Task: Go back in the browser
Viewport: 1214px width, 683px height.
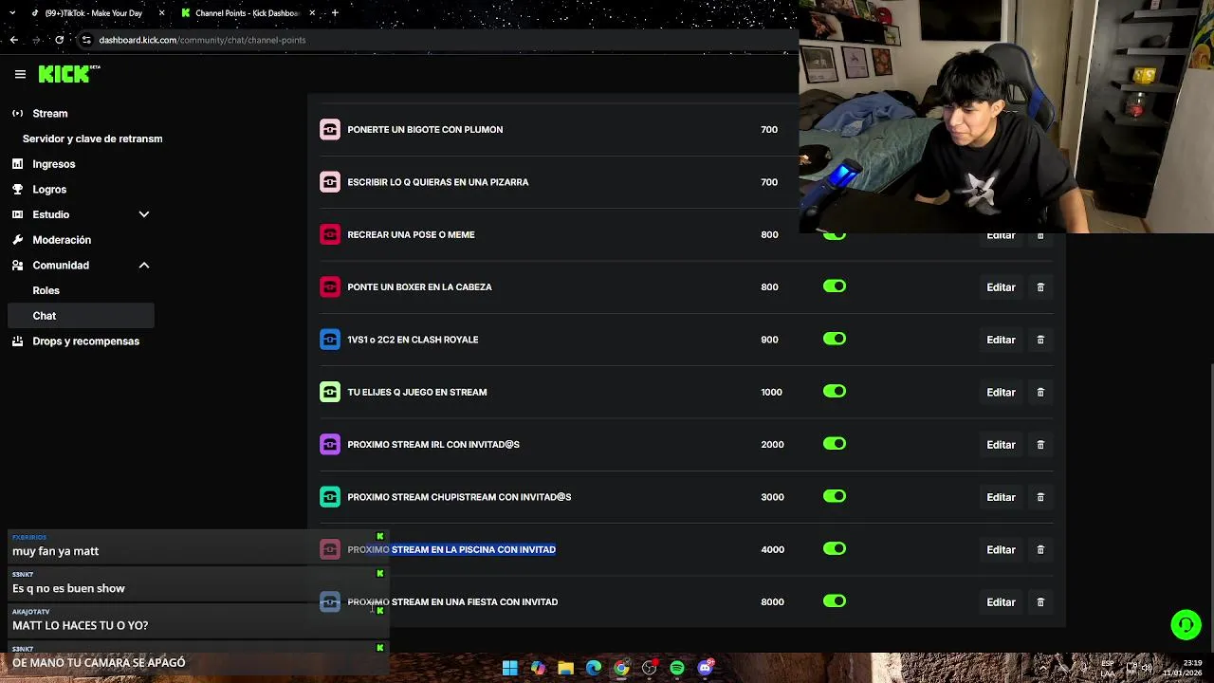Action: (13, 40)
